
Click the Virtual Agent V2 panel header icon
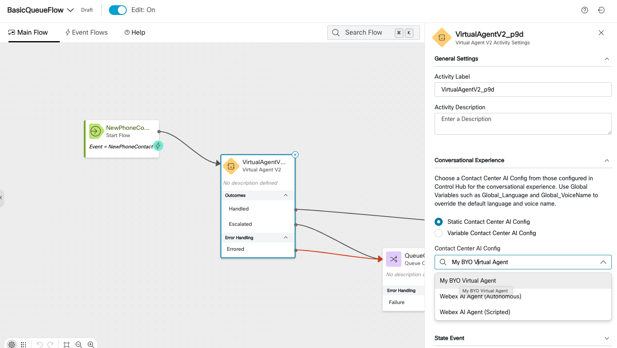(442, 38)
